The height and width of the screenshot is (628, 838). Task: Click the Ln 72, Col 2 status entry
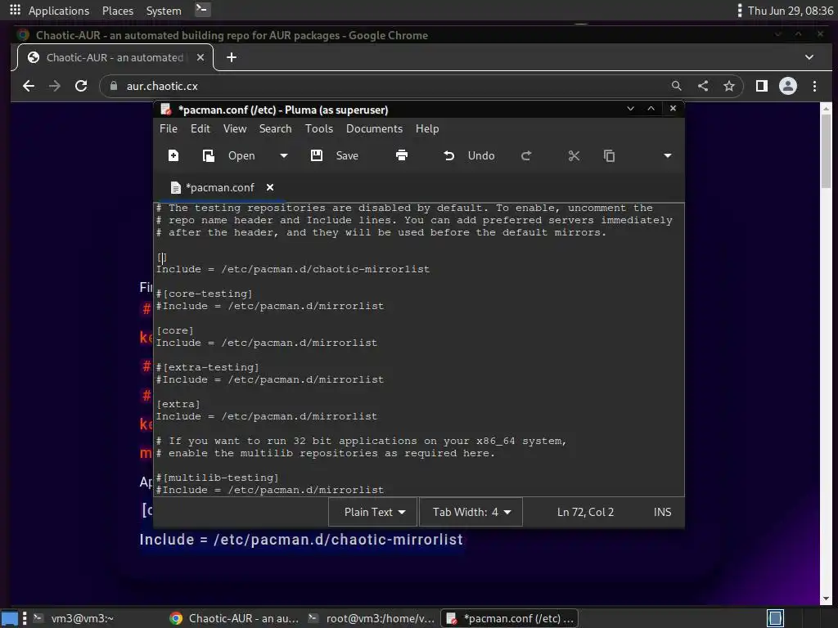(x=585, y=512)
